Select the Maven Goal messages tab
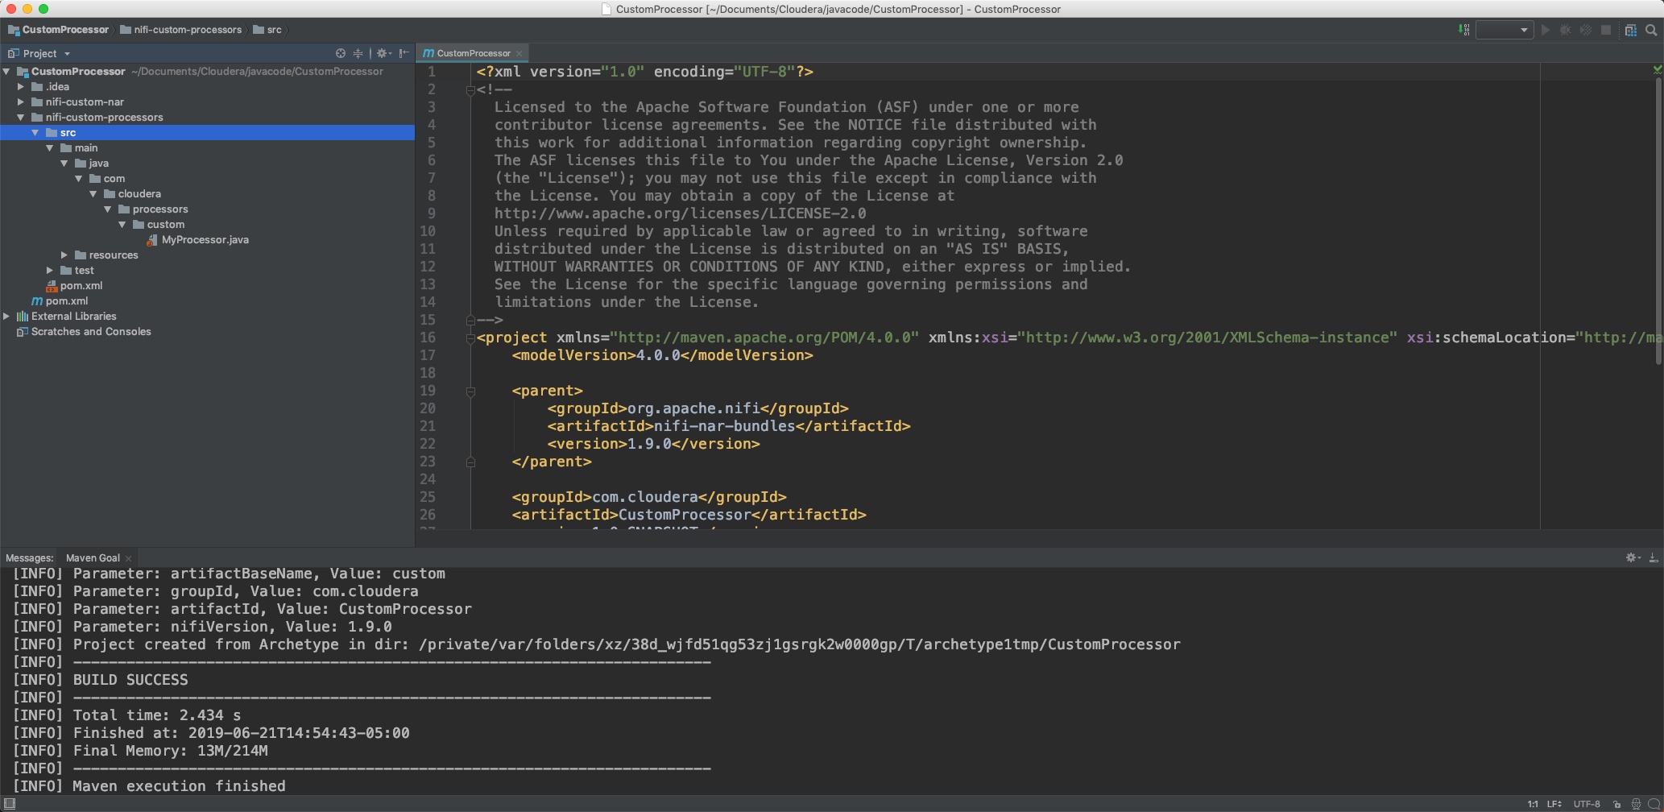Image resolution: width=1664 pixels, height=812 pixels. point(93,557)
